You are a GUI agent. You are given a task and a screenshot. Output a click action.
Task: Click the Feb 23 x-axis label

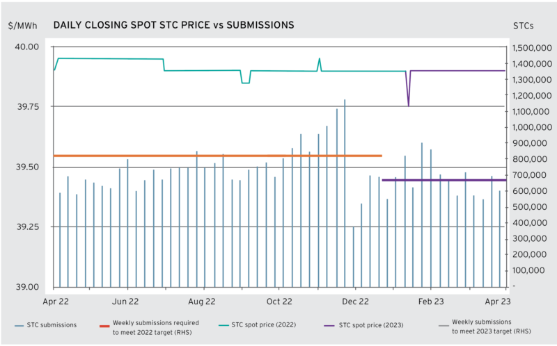click(431, 302)
